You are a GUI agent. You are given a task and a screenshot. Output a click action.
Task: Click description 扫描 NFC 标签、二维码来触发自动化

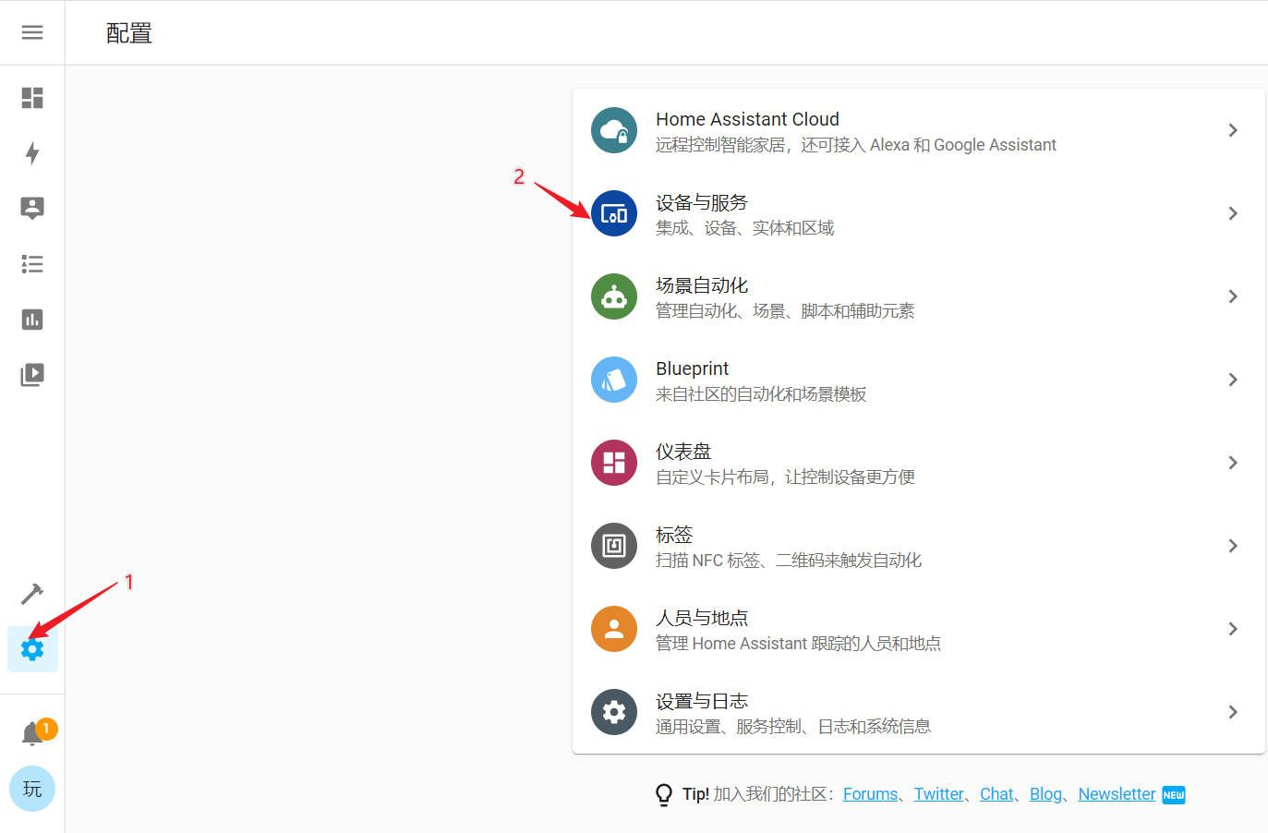point(789,561)
